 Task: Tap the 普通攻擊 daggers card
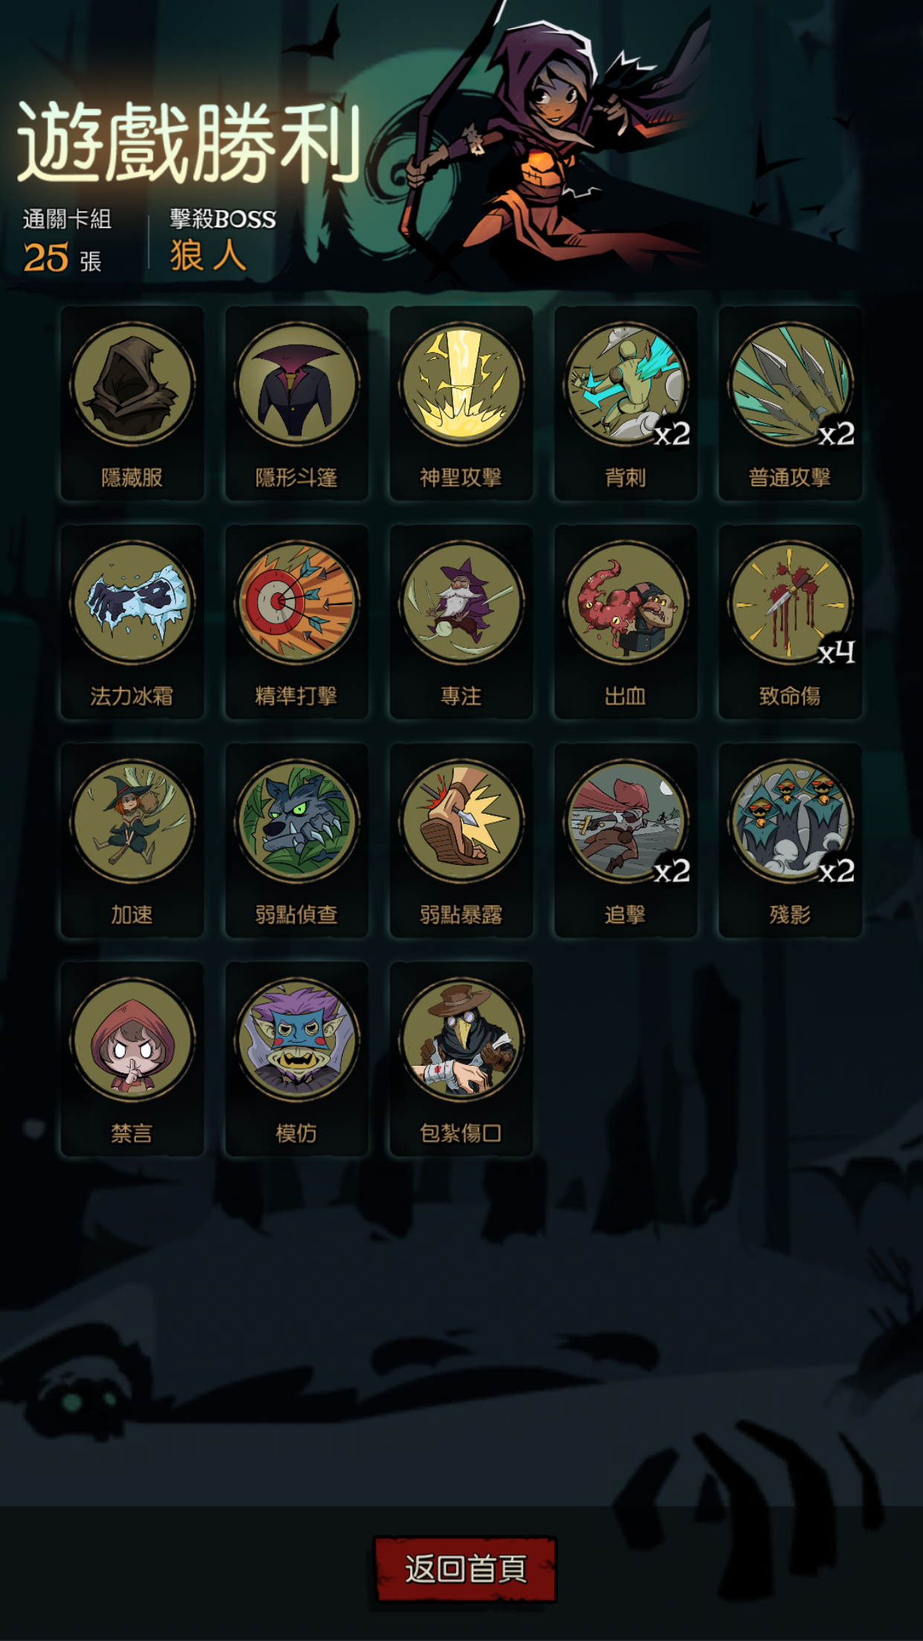click(x=790, y=403)
